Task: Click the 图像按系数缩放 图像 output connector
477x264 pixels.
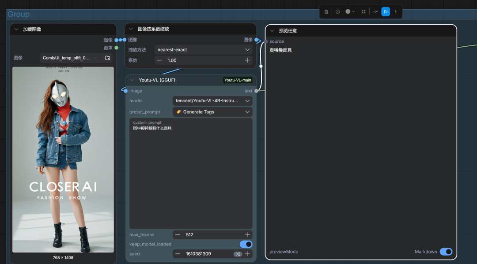Action: coord(256,40)
